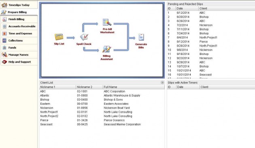The image size is (255, 148).
Task: Sort Client List by Full Name header
Action: (x=134, y=87)
